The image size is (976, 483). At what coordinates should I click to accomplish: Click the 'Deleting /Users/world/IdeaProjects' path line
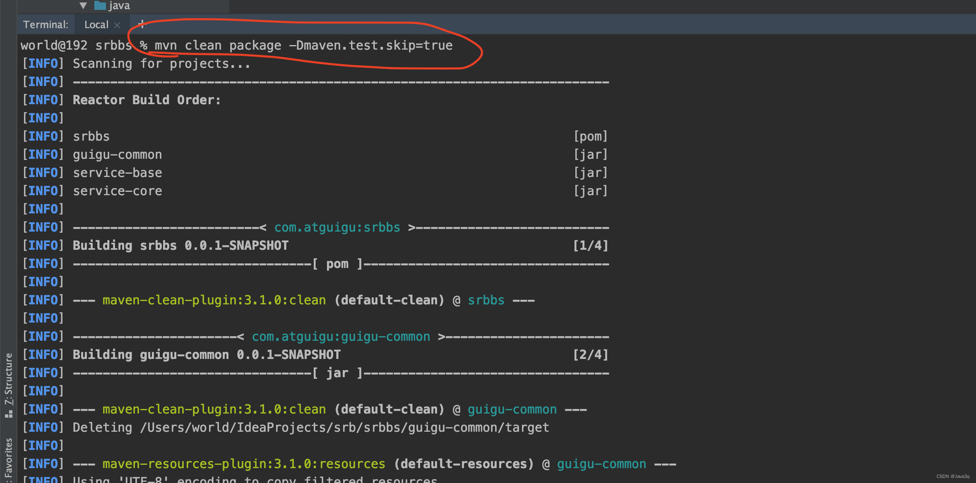point(311,428)
